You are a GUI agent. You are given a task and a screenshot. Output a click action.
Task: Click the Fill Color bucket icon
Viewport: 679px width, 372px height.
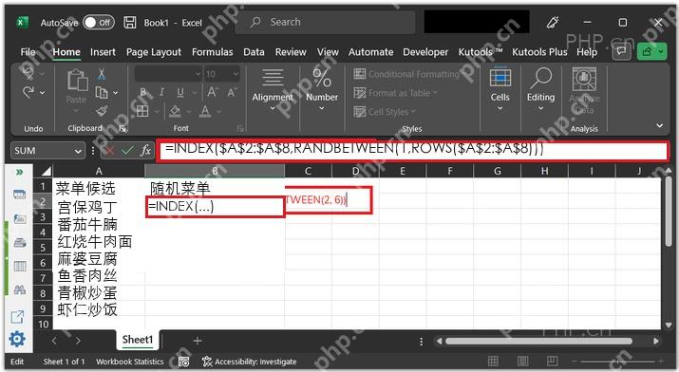(175, 112)
